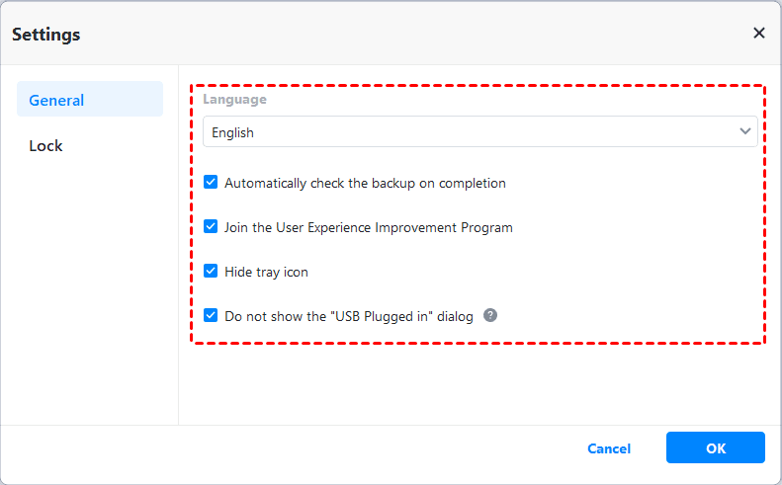Click the Language heading label
This screenshot has width=782, height=485.
point(234,100)
